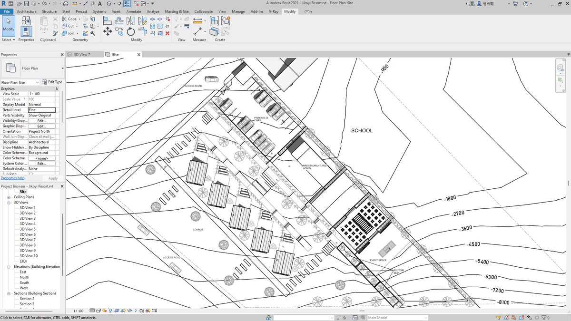Click the ViewCube home icon

[563, 60]
